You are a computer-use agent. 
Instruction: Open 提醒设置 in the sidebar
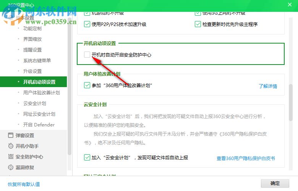click(x=32, y=50)
